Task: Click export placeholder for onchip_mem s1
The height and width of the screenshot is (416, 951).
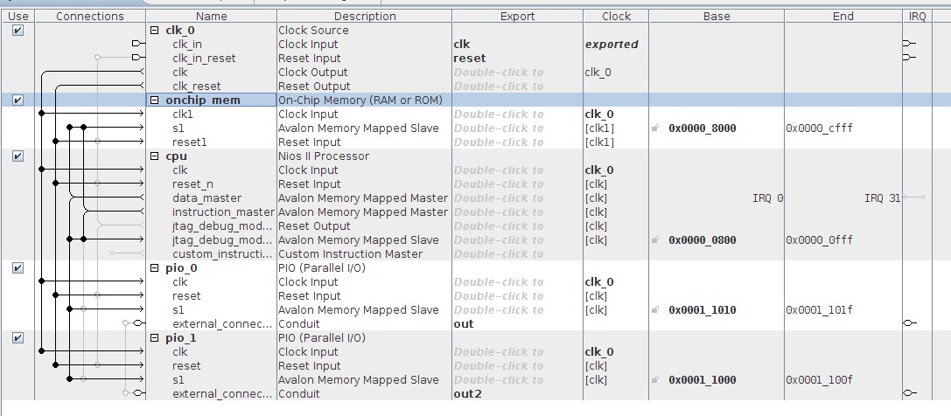Action: pyautogui.click(x=498, y=128)
